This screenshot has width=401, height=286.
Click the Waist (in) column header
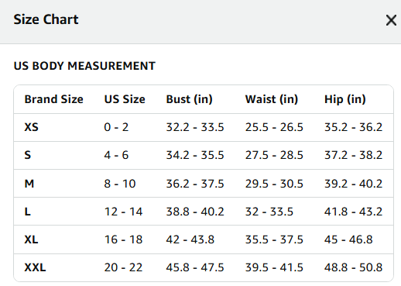tap(272, 99)
